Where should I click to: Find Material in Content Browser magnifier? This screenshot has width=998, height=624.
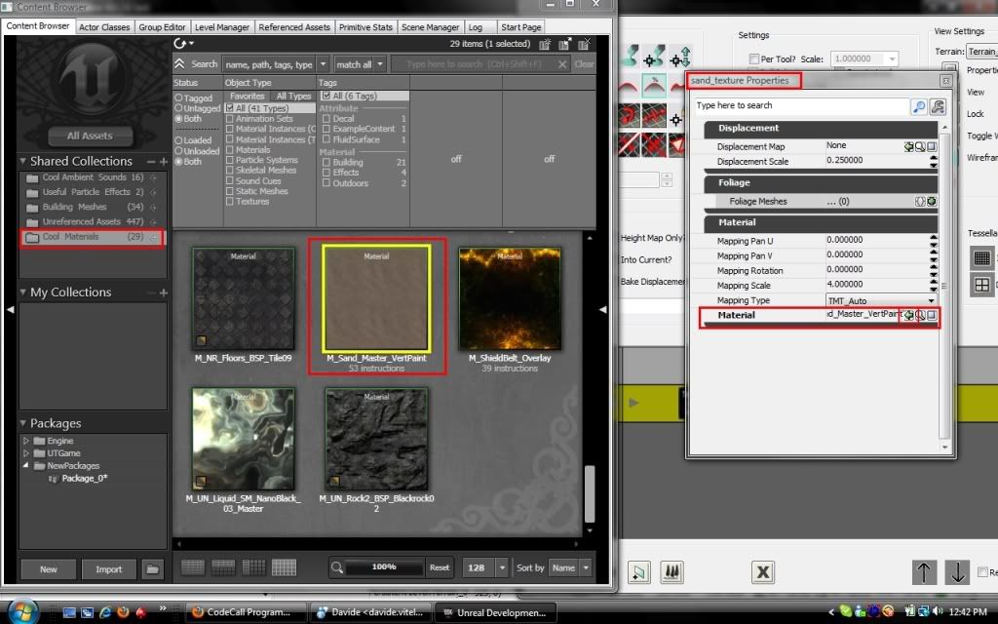click(x=920, y=315)
